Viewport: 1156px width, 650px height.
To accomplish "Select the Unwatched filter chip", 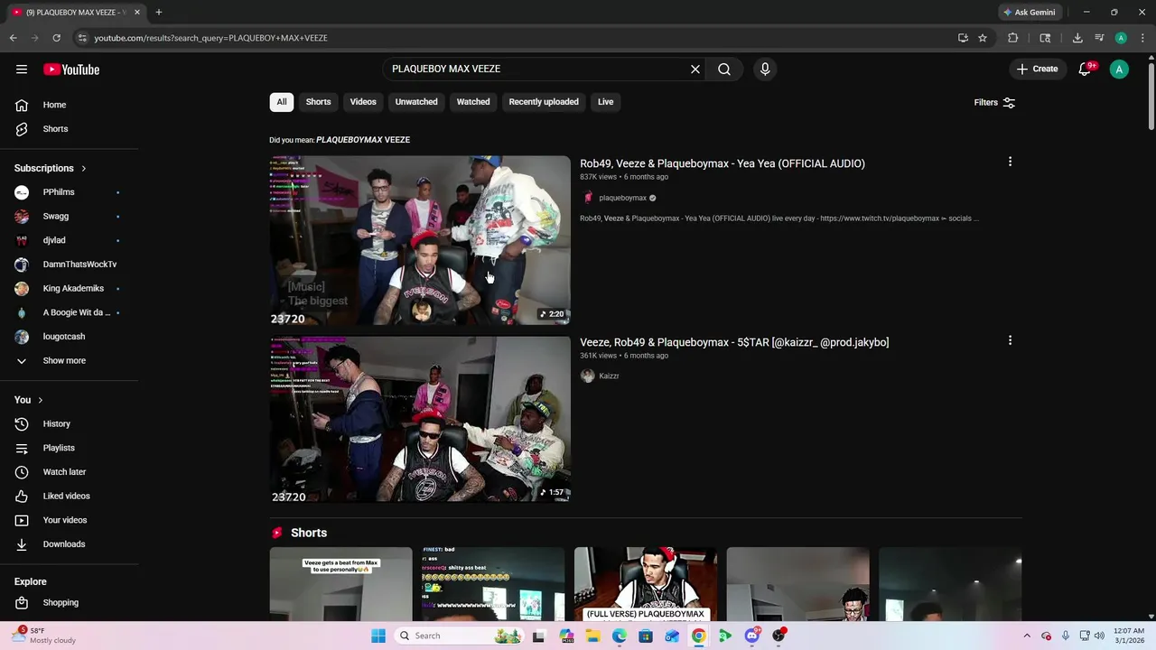I will [416, 102].
